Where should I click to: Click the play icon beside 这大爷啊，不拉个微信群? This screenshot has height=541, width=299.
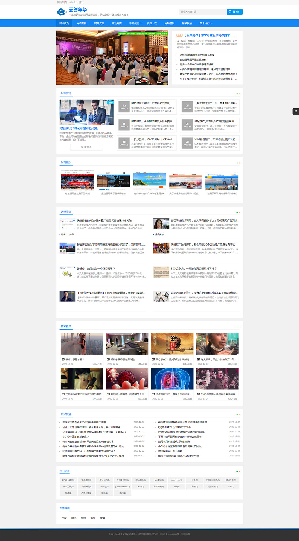coord(199,359)
